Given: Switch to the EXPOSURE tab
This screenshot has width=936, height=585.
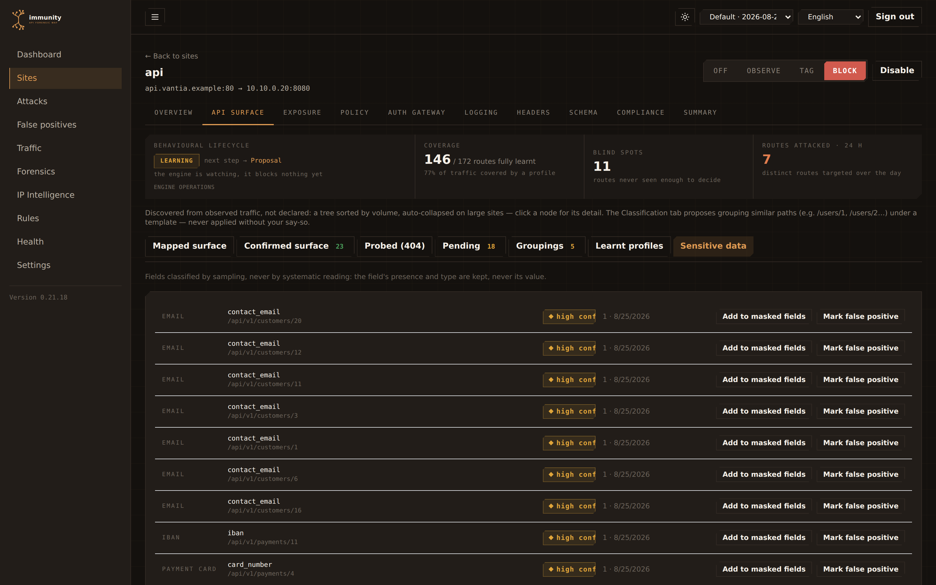Looking at the screenshot, I should tap(302, 113).
